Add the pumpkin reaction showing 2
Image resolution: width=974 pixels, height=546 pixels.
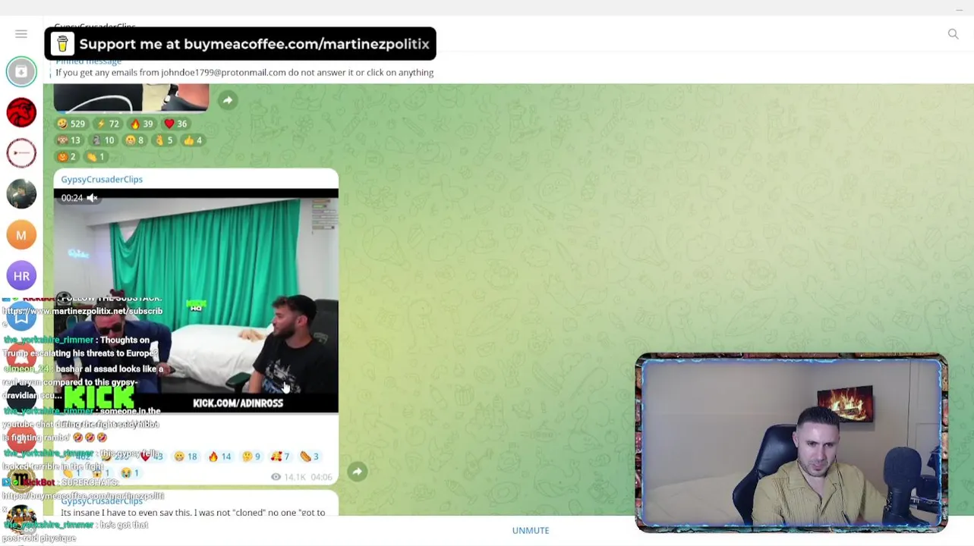67,157
